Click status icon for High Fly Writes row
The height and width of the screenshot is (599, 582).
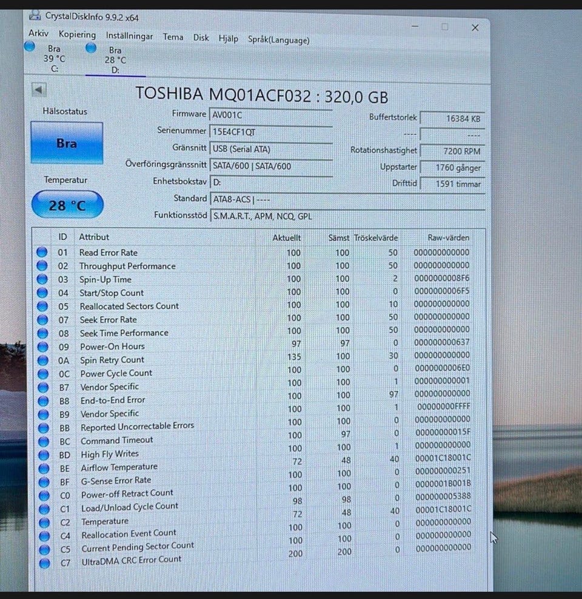tap(44, 455)
